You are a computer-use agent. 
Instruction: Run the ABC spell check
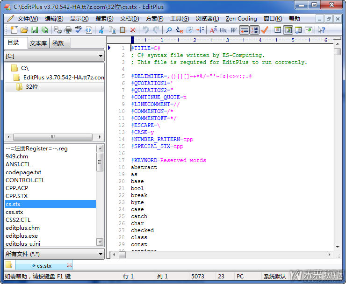click(x=79, y=30)
